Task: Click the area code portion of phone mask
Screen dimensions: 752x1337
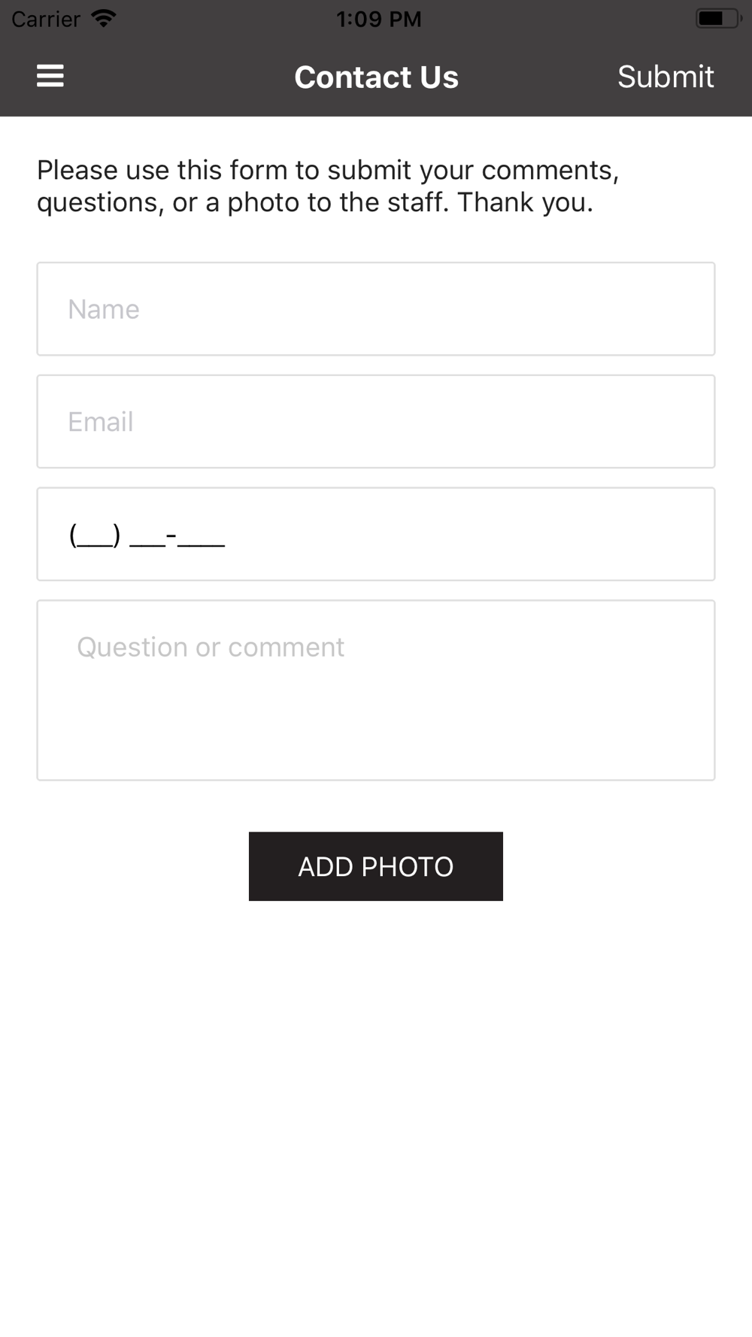Action: pos(95,535)
